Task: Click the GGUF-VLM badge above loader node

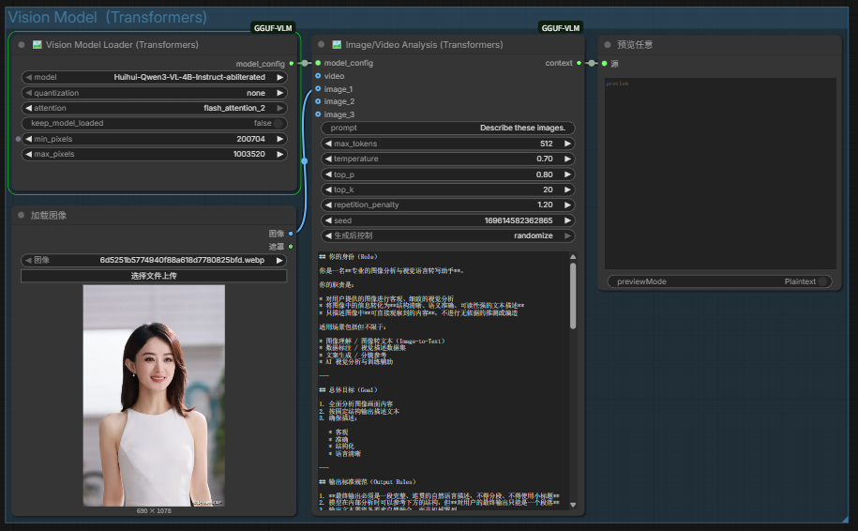Action: coord(273,28)
